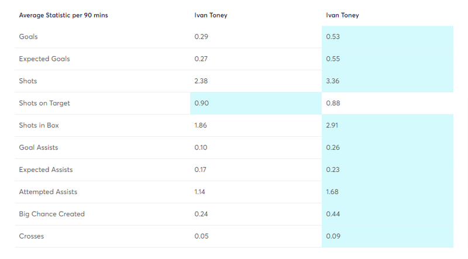Click the Shots row label

click(x=28, y=81)
